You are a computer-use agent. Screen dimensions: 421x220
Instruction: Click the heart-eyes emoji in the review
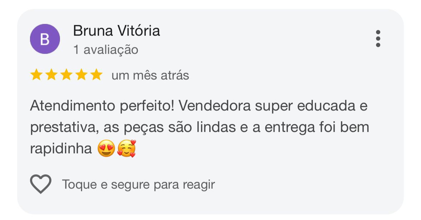coord(106,149)
